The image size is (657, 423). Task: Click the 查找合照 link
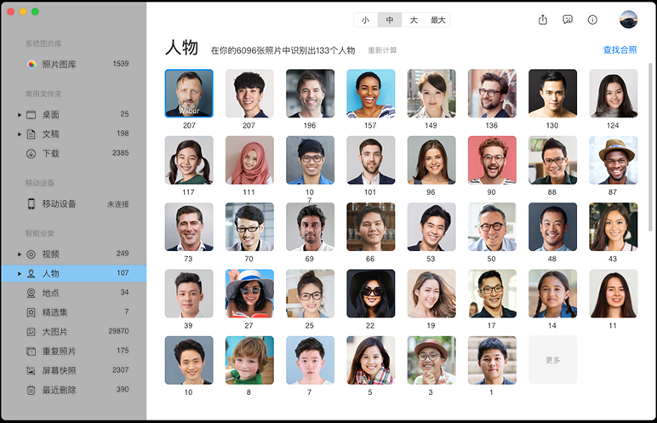tap(620, 50)
